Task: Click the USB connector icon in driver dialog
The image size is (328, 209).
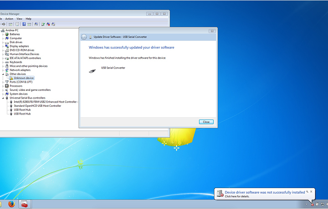Action: [92, 71]
